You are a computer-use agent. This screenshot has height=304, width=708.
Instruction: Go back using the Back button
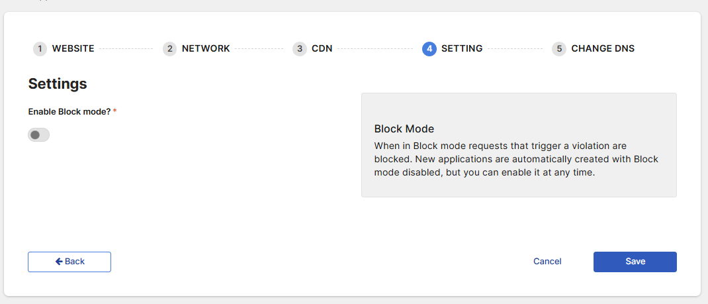tap(69, 262)
